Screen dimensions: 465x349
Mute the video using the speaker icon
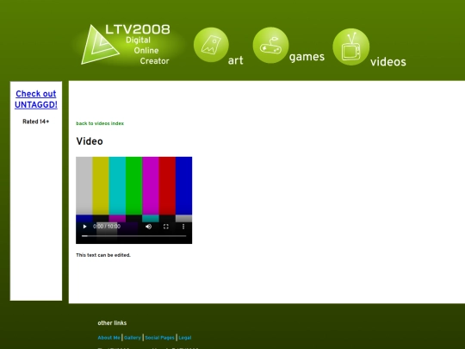click(149, 227)
